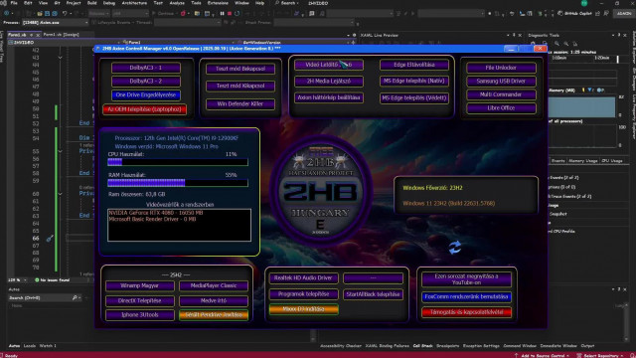
Task: Select the Locals tab at the bottom
Action: click(x=30, y=346)
